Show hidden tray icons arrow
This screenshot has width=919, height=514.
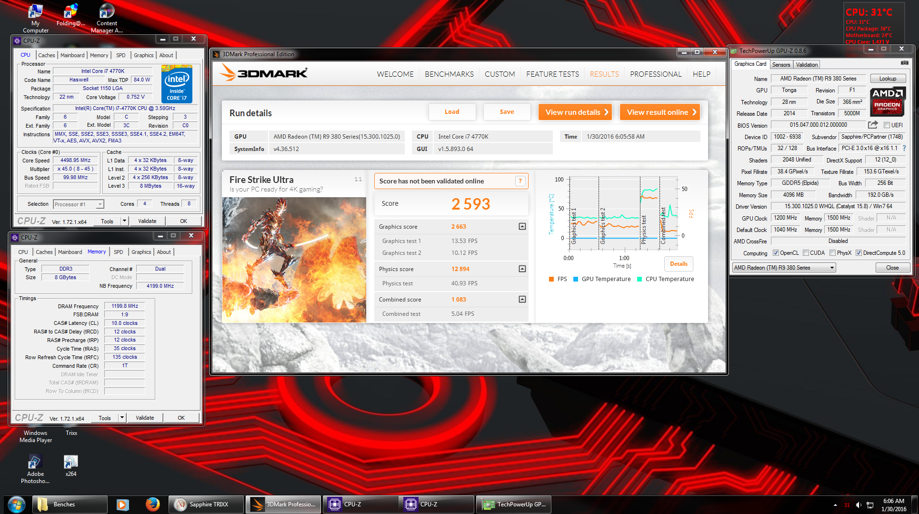pyautogui.click(x=835, y=505)
